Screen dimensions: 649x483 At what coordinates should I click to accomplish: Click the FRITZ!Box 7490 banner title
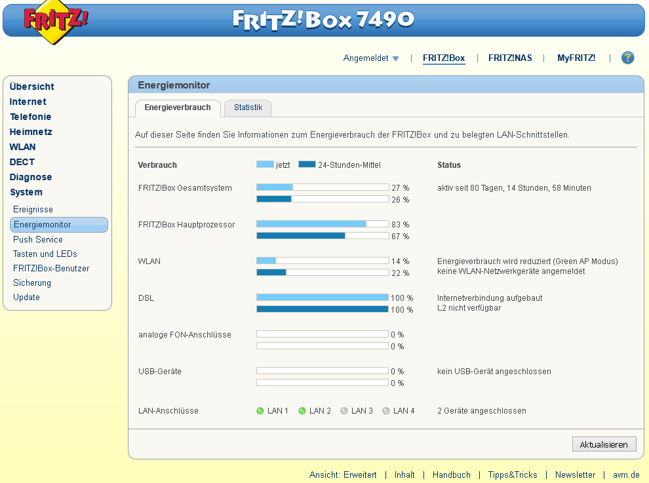click(323, 20)
